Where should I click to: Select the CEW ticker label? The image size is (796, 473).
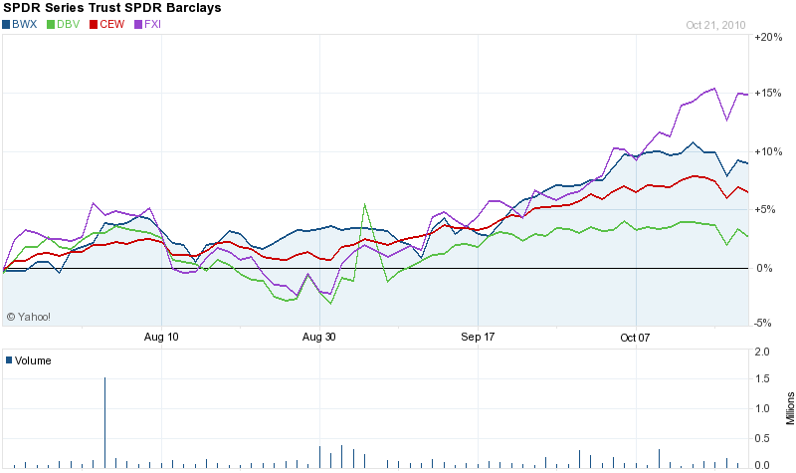[x=112, y=24]
